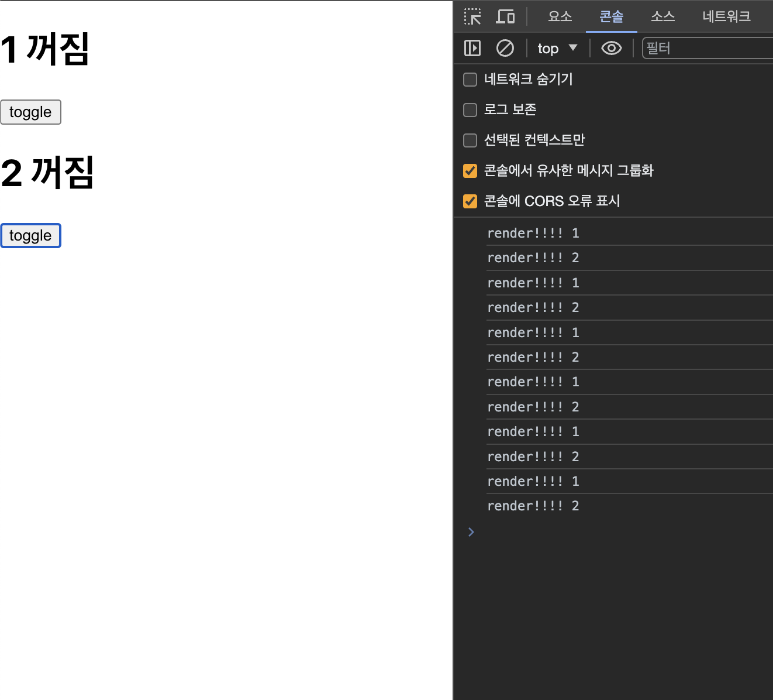This screenshot has width=773, height=700.
Task: Click inside the 필터 input field
Action: tap(702, 48)
